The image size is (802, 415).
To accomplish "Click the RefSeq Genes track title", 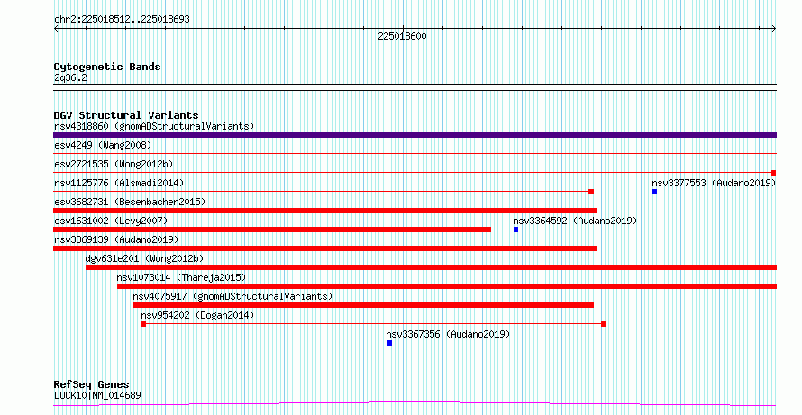I will [92, 384].
